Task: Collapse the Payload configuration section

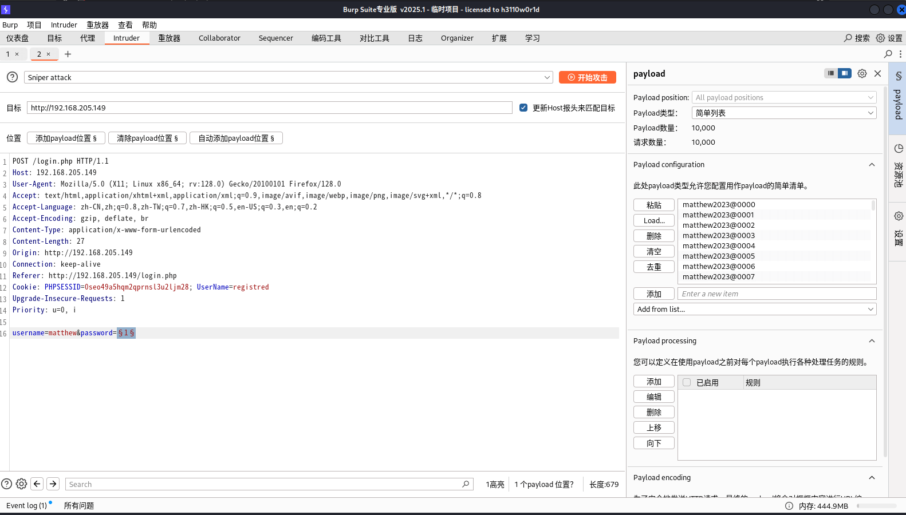Action: coord(872,165)
